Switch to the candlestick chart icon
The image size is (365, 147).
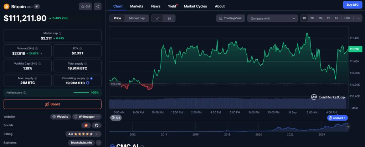tap(169, 18)
